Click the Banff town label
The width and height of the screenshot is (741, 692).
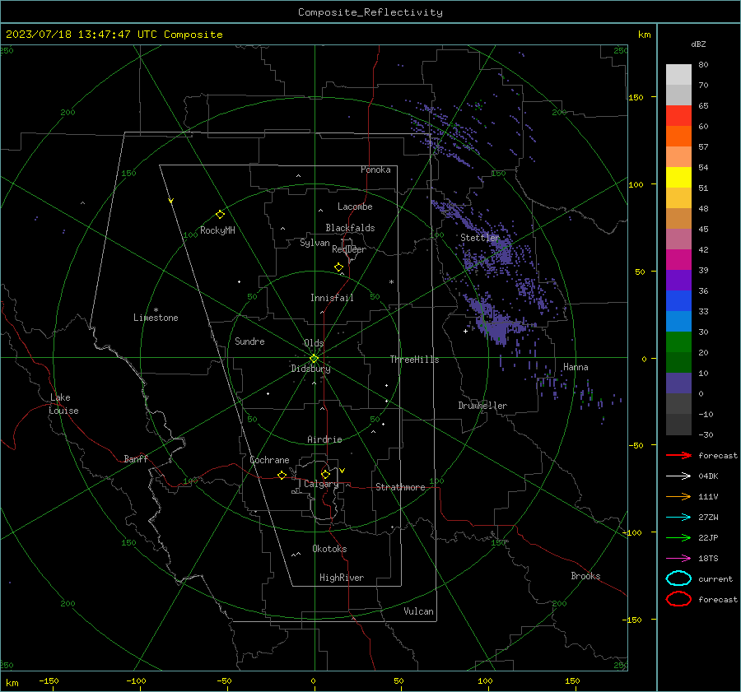(136, 458)
